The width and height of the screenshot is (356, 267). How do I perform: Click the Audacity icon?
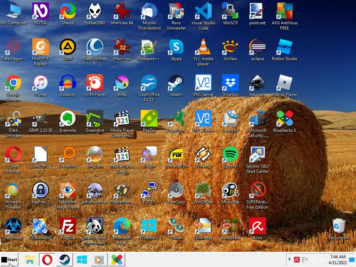pyautogui.click(x=68, y=86)
